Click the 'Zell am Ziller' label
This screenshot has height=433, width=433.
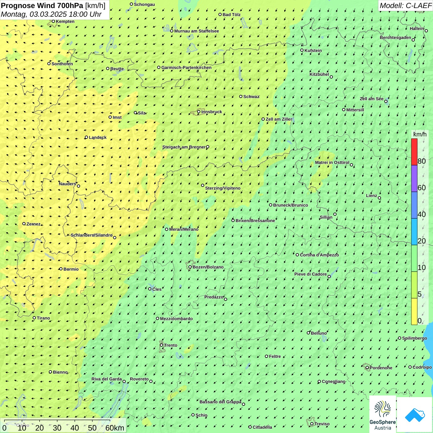(279, 119)
